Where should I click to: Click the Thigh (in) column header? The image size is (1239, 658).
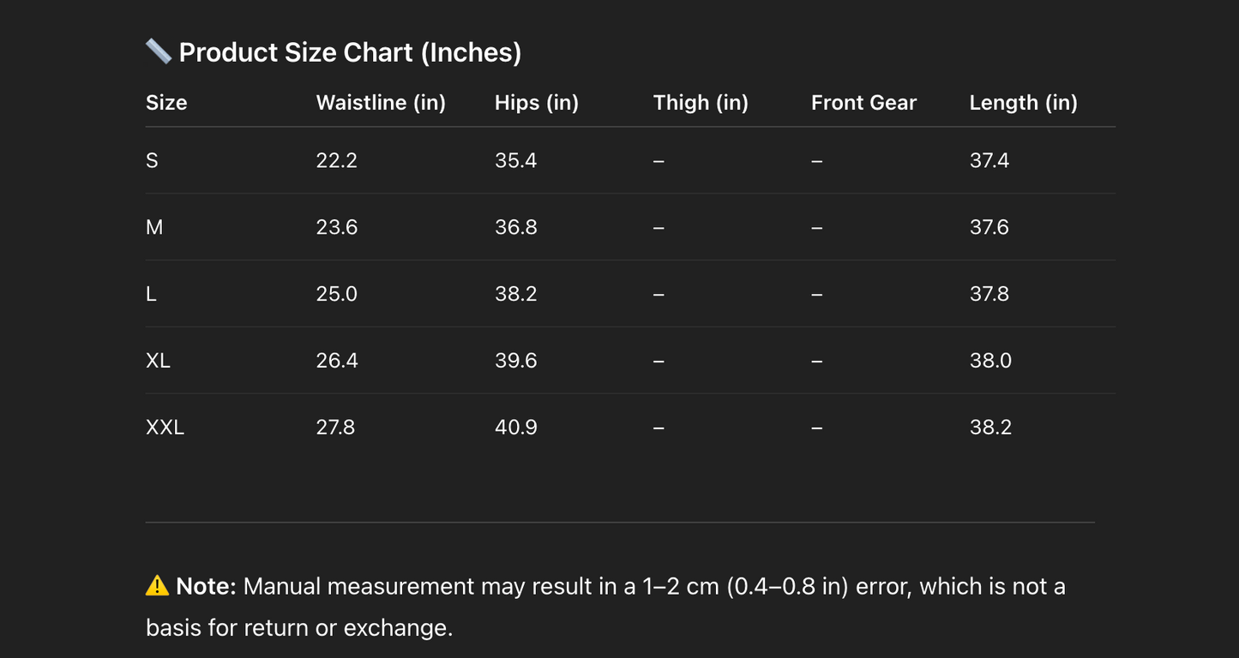tap(701, 103)
